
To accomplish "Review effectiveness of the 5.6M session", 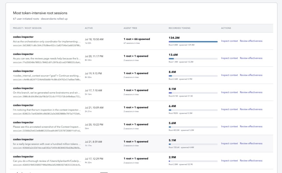I will point(251,126).
